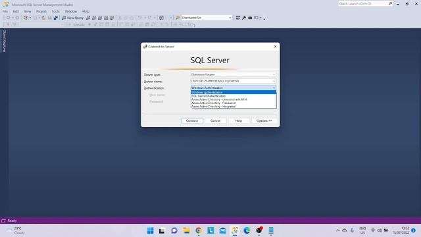Click the weather widget on taskbar
The image size is (421, 237).
(16, 230)
